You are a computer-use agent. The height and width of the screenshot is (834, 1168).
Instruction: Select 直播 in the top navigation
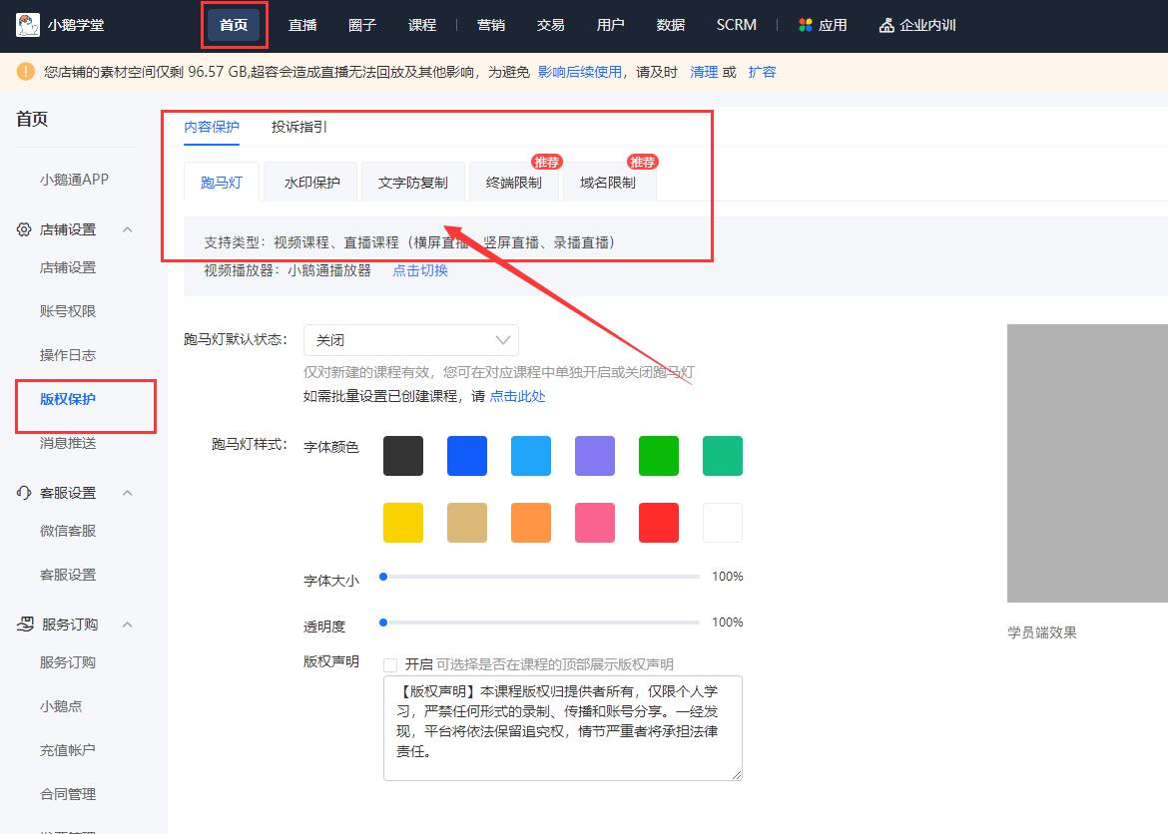[302, 24]
